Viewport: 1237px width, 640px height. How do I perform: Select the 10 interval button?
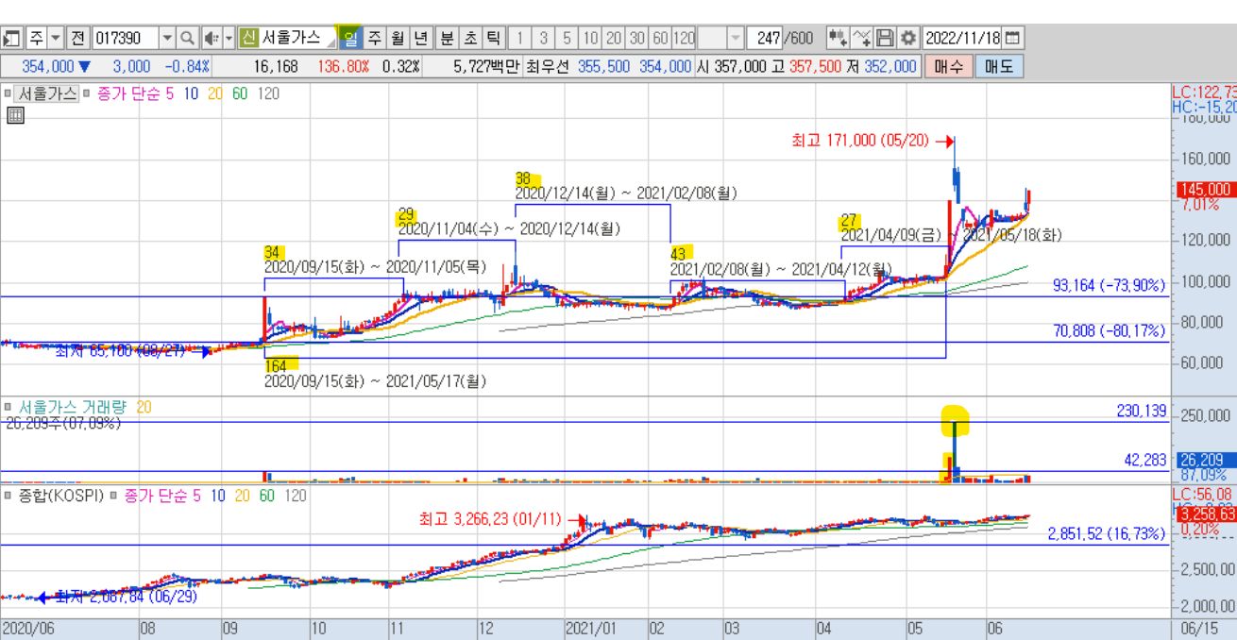[590, 38]
